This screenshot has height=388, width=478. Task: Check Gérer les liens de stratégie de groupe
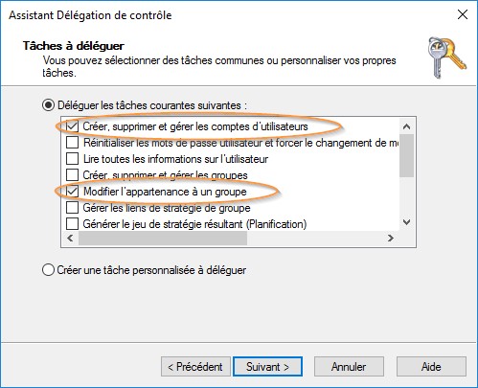73,208
